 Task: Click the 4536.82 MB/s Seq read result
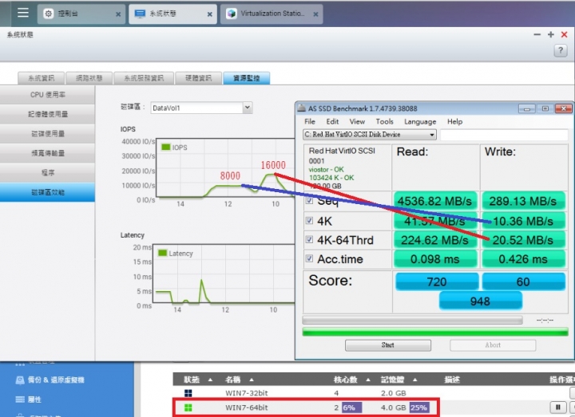(435, 201)
